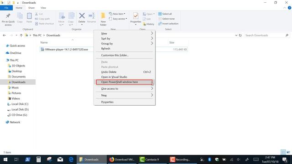Open Task View on taskbar
The height and width of the screenshot is (164, 292).
coord(16,159)
